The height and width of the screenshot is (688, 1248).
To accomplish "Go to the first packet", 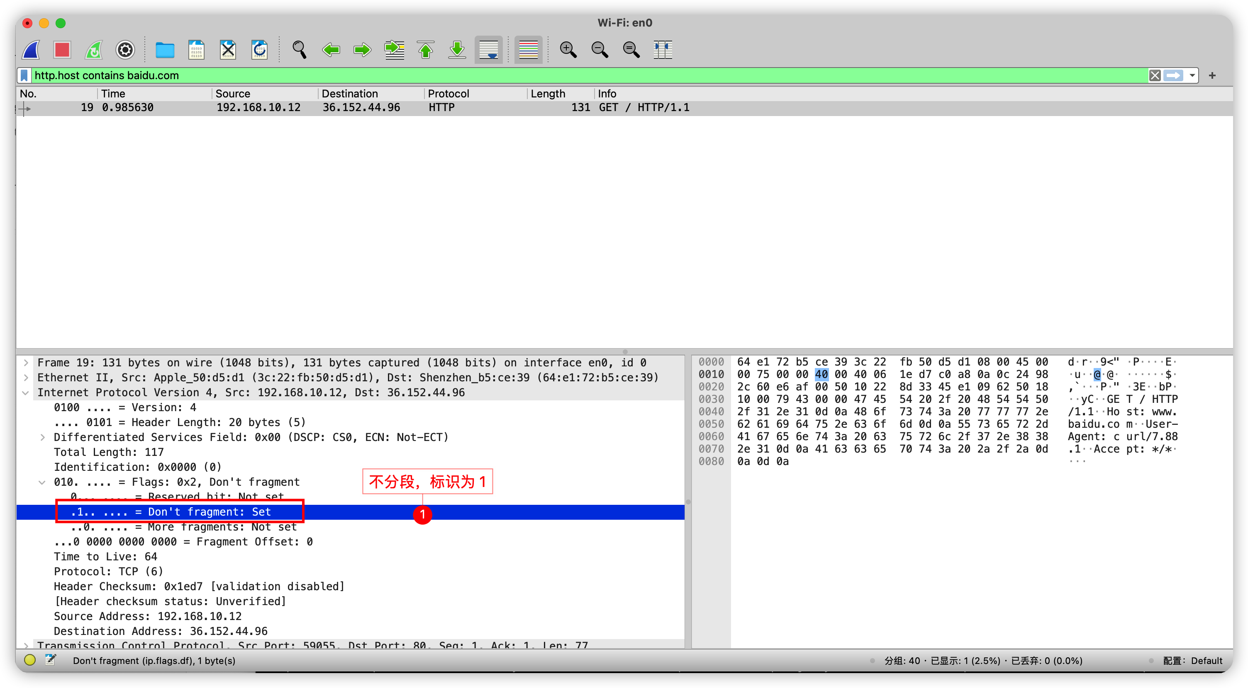I will 425,50.
